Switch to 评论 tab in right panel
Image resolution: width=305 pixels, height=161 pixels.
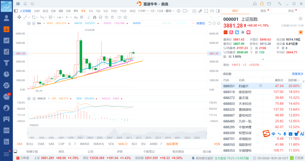[291, 11]
